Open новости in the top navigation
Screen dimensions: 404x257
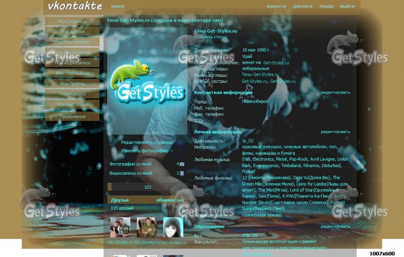pos(276,6)
